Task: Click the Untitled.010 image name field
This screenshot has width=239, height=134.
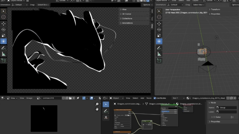Action: pyautogui.click(x=52, y=98)
